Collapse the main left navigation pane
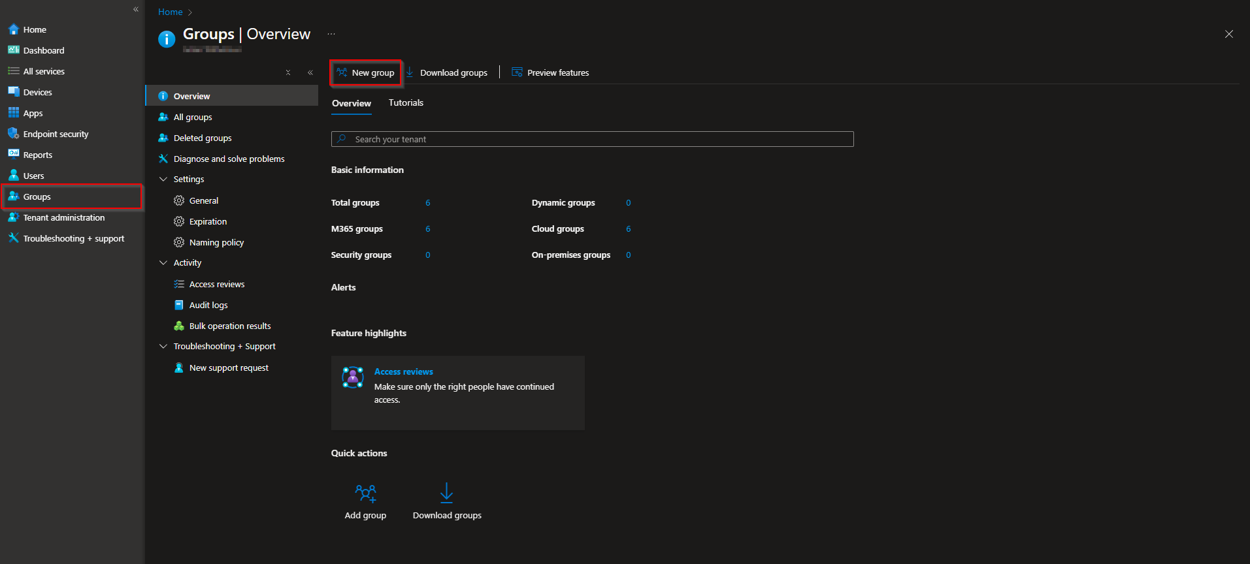 coord(136,9)
